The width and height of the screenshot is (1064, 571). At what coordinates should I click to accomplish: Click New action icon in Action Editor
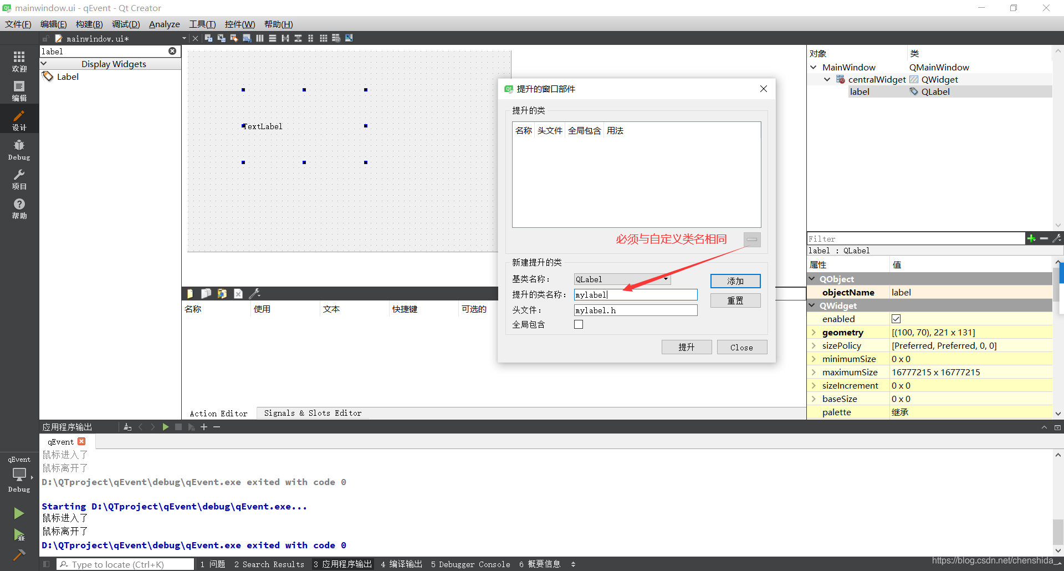[190, 293]
